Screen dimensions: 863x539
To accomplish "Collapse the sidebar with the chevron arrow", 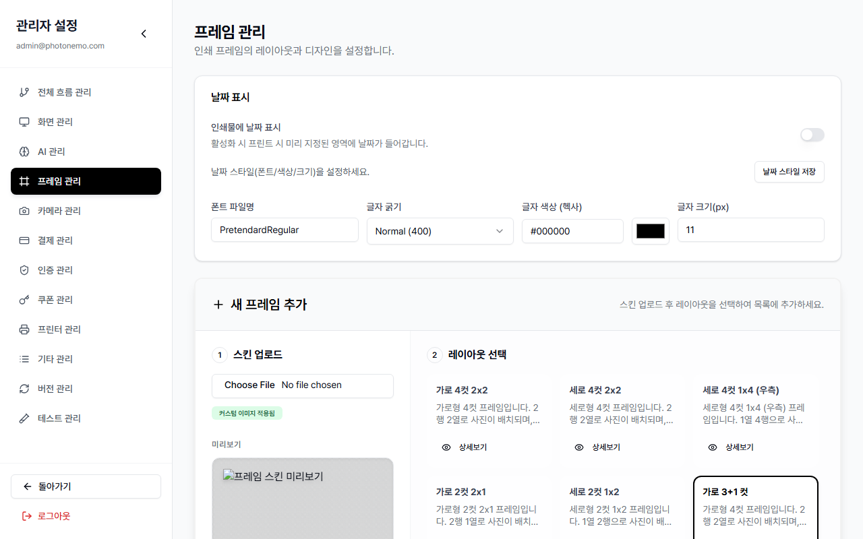I will point(144,34).
